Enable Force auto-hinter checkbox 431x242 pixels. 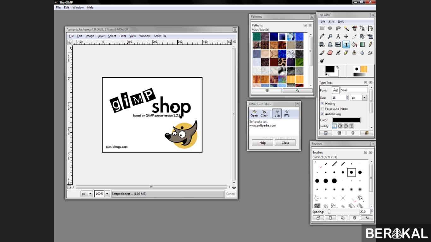coord(322,109)
